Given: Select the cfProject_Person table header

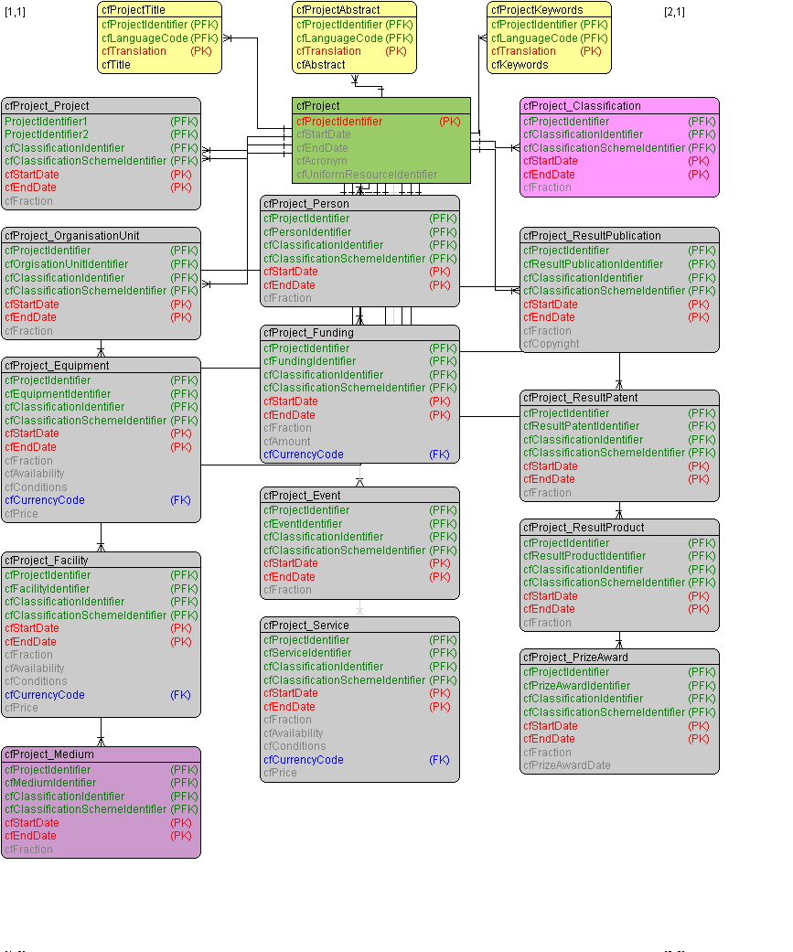Looking at the screenshot, I should click(306, 203).
